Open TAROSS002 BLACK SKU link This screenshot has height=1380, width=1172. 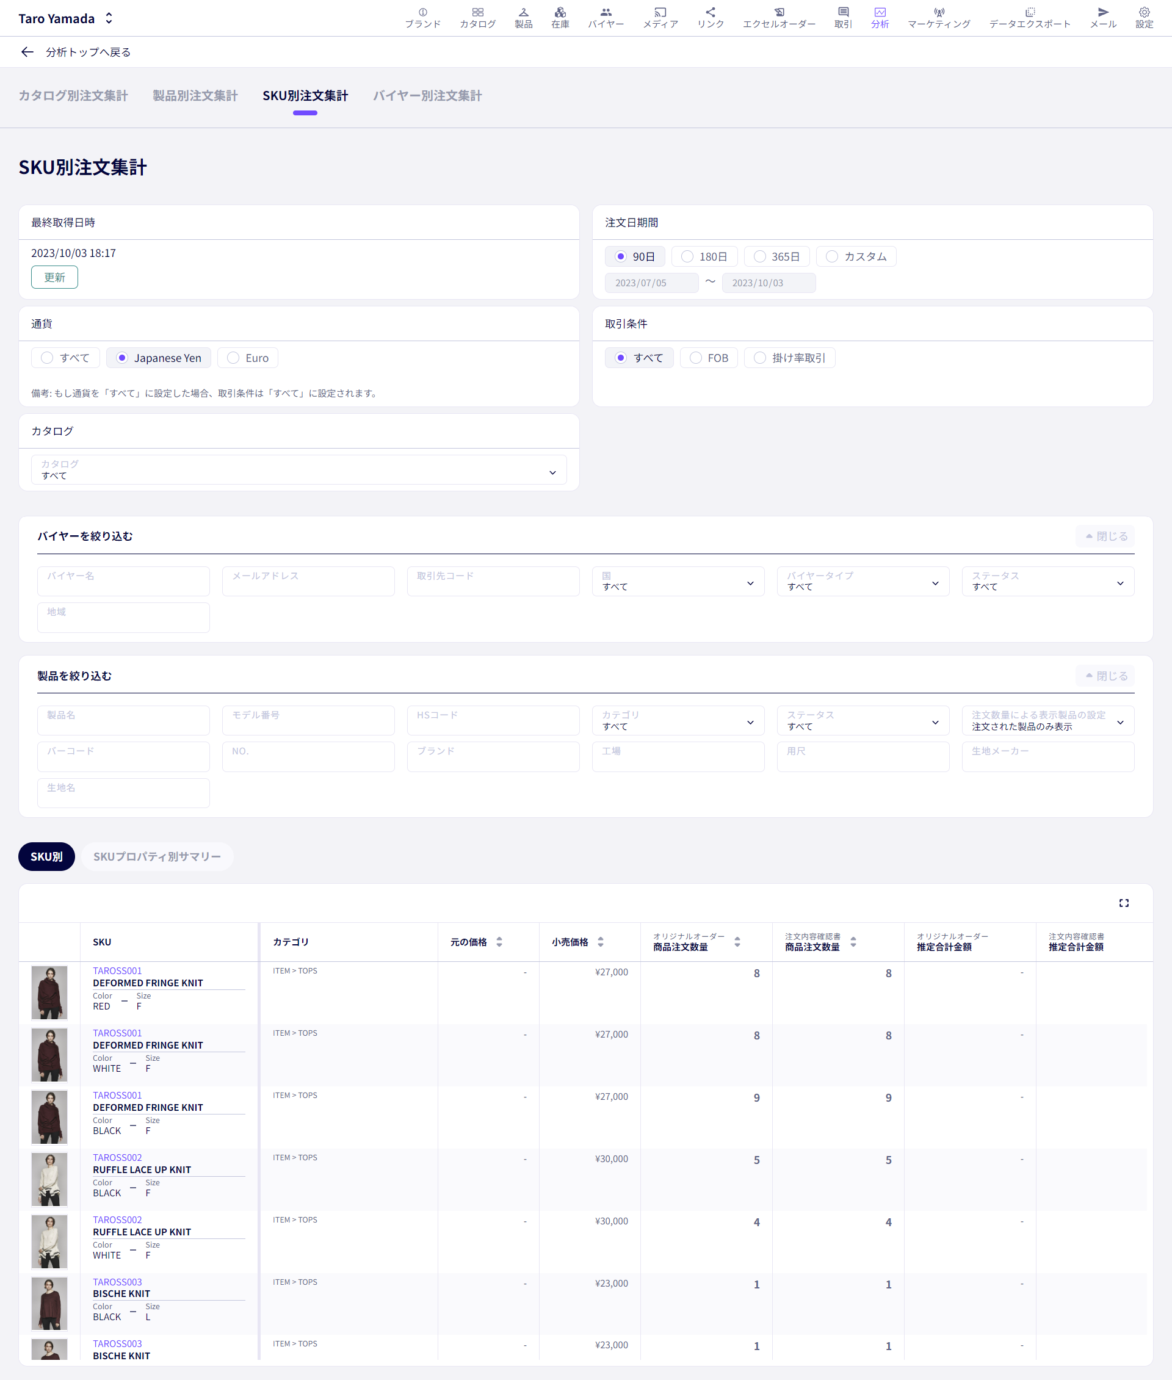[117, 1157]
